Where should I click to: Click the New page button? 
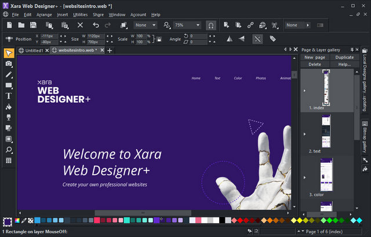[x=316, y=57]
